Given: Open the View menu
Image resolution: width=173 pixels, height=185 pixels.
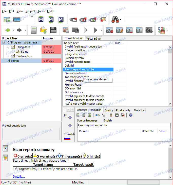Looking at the screenshot, I should (x=20, y=11).
